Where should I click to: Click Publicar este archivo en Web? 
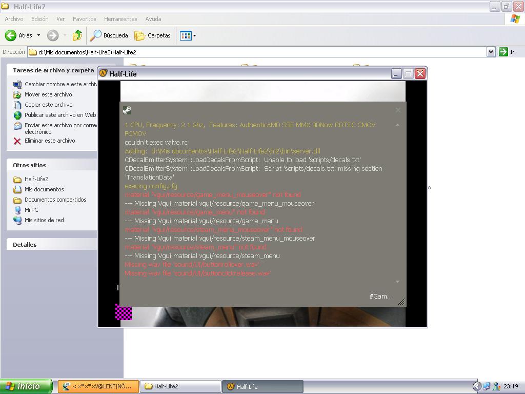pyautogui.click(x=60, y=115)
